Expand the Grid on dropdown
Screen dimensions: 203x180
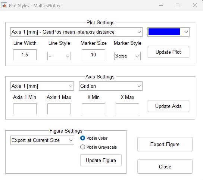(x=111, y=86)
